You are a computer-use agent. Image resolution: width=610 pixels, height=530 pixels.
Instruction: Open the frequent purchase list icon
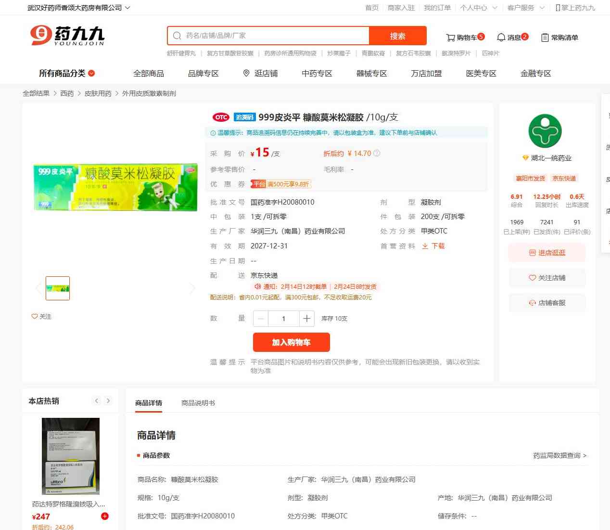[x=545, y=38]
